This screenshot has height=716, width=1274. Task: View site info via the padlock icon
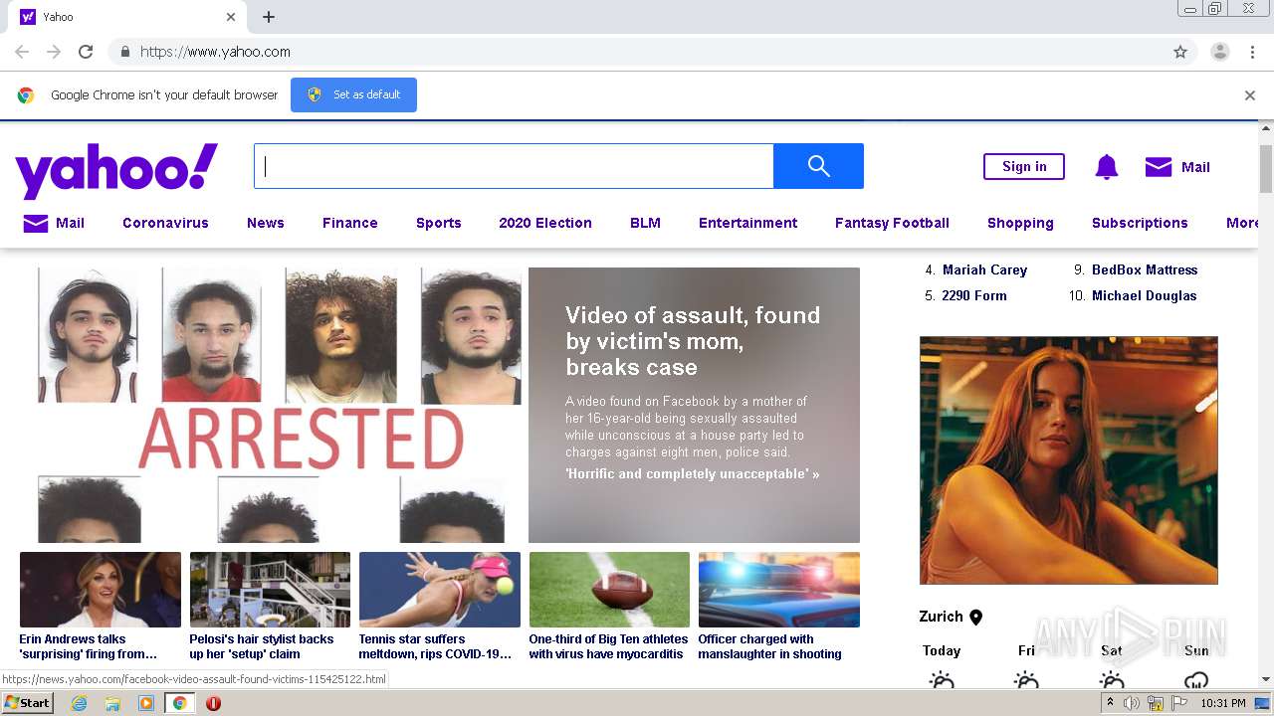124,52
